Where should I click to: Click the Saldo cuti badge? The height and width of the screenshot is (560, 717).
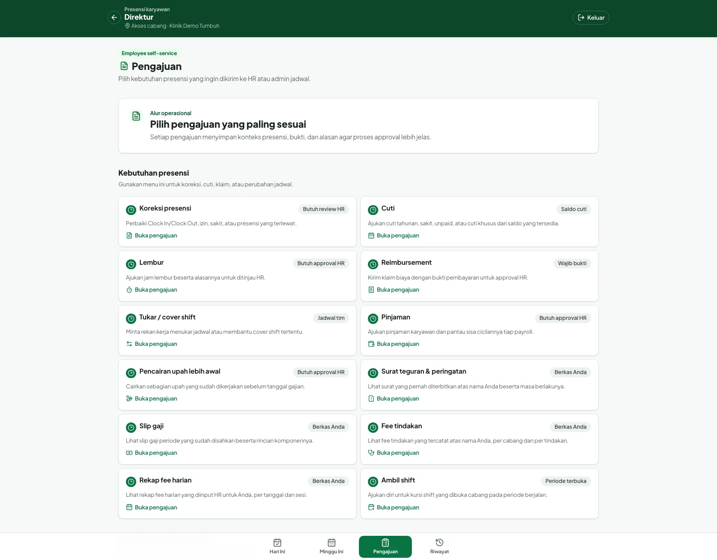click(574, 209)
